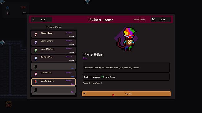Screen dimensions: 202x113
Task: Select the Gloomy Uniform row
Action: (x=53, y=42)
